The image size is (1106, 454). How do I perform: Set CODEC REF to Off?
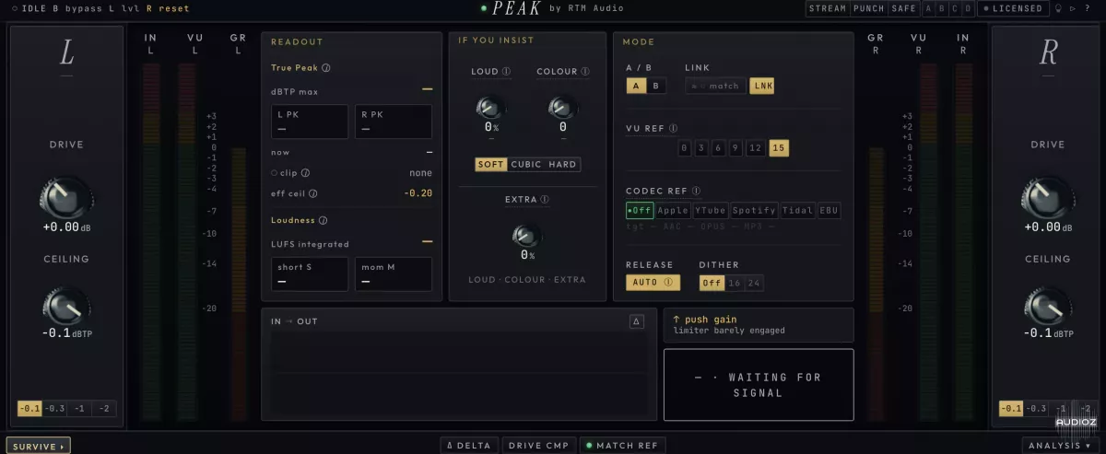641,211
